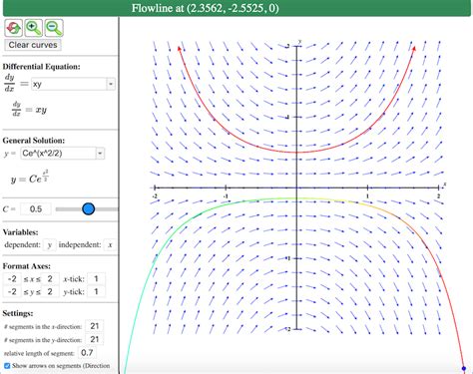
Task: Click the Settings heading
Action: click(x=18, y=313)
